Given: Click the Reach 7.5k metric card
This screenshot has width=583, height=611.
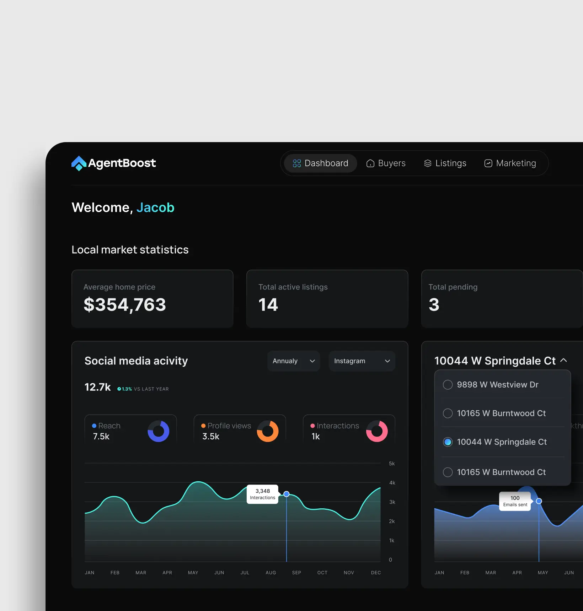Looking at the screenshot, I should [x=131, y=429].
